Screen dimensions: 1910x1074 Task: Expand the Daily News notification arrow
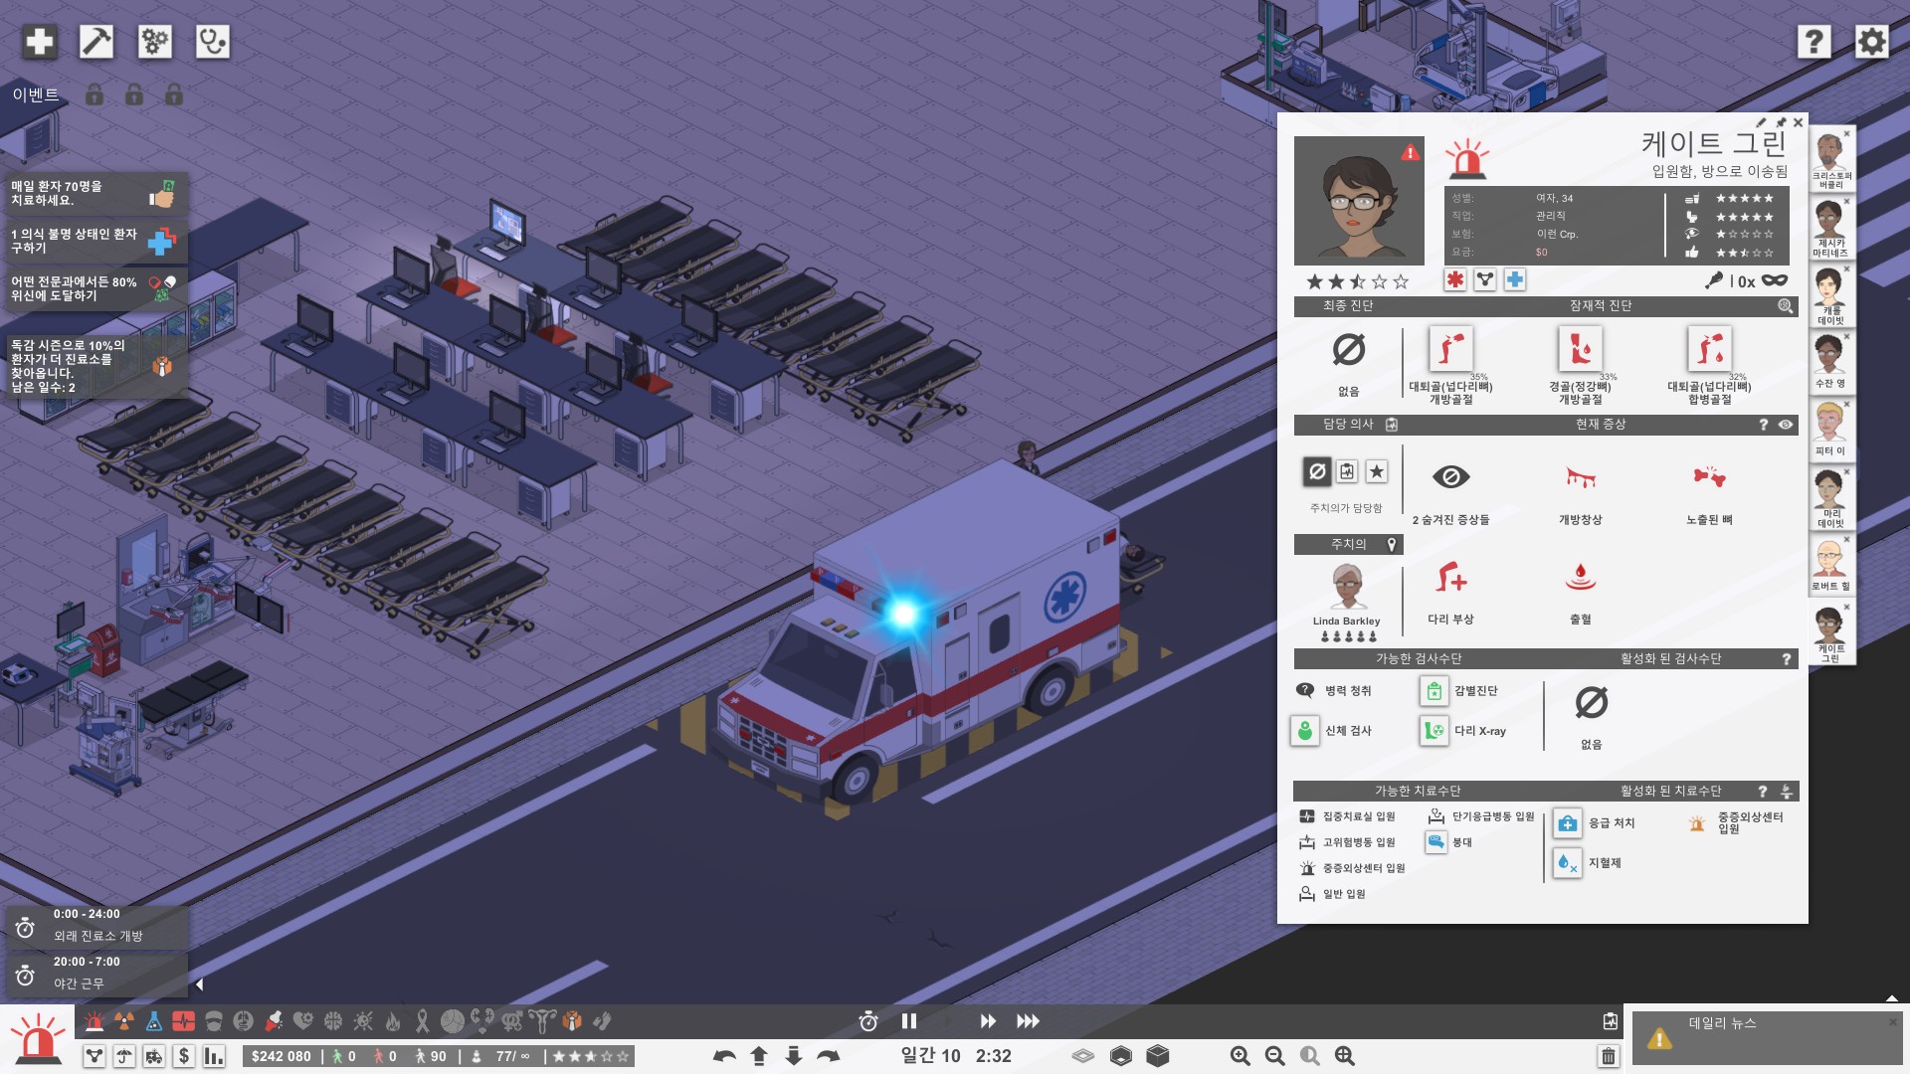1891,998
